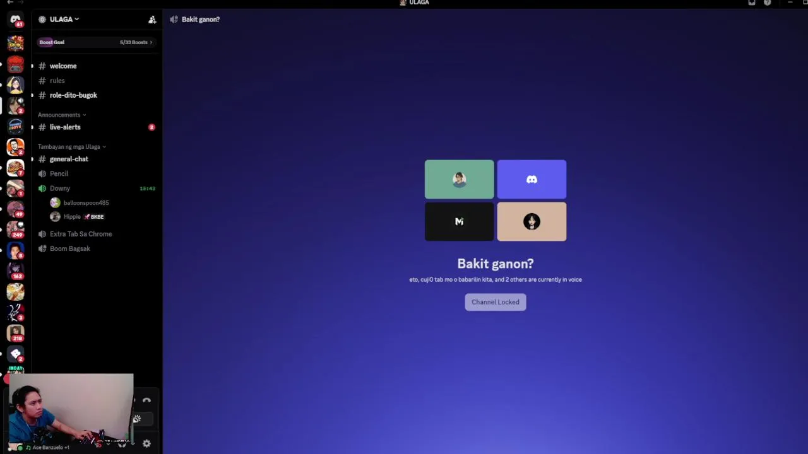The height and width of the screenshot is (454, 808).
Task: Open server icon with 7 badge
Action: point(15,168)
